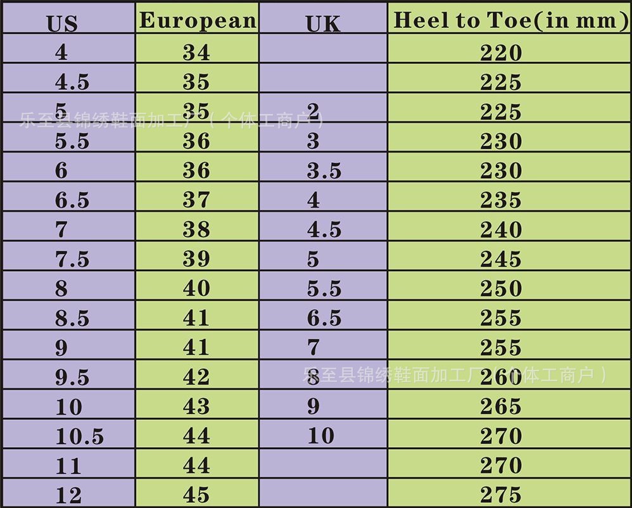Click European size 40 cell
Image resolution: width=632 pixels, height=508 pixels.
tap(196, 288)
